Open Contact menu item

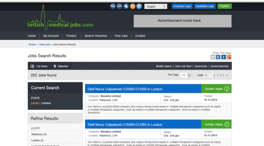click(140, 36)
